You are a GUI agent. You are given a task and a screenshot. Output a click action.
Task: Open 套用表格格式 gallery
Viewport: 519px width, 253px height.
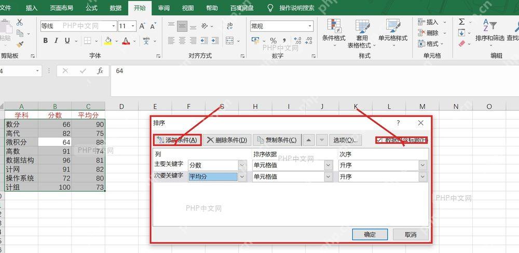362,34
